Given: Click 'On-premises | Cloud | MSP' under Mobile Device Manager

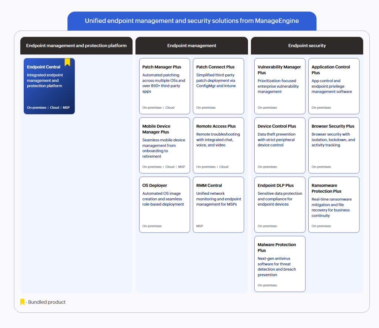Looking at the screenshot, I should pyautogui.click(x=164, y=167).
